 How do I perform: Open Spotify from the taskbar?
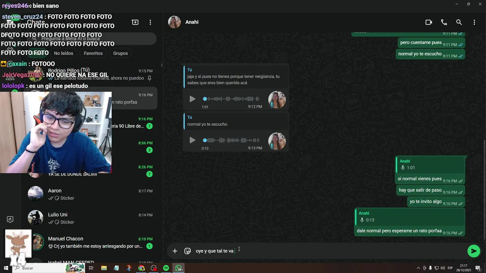coord(166,268)
